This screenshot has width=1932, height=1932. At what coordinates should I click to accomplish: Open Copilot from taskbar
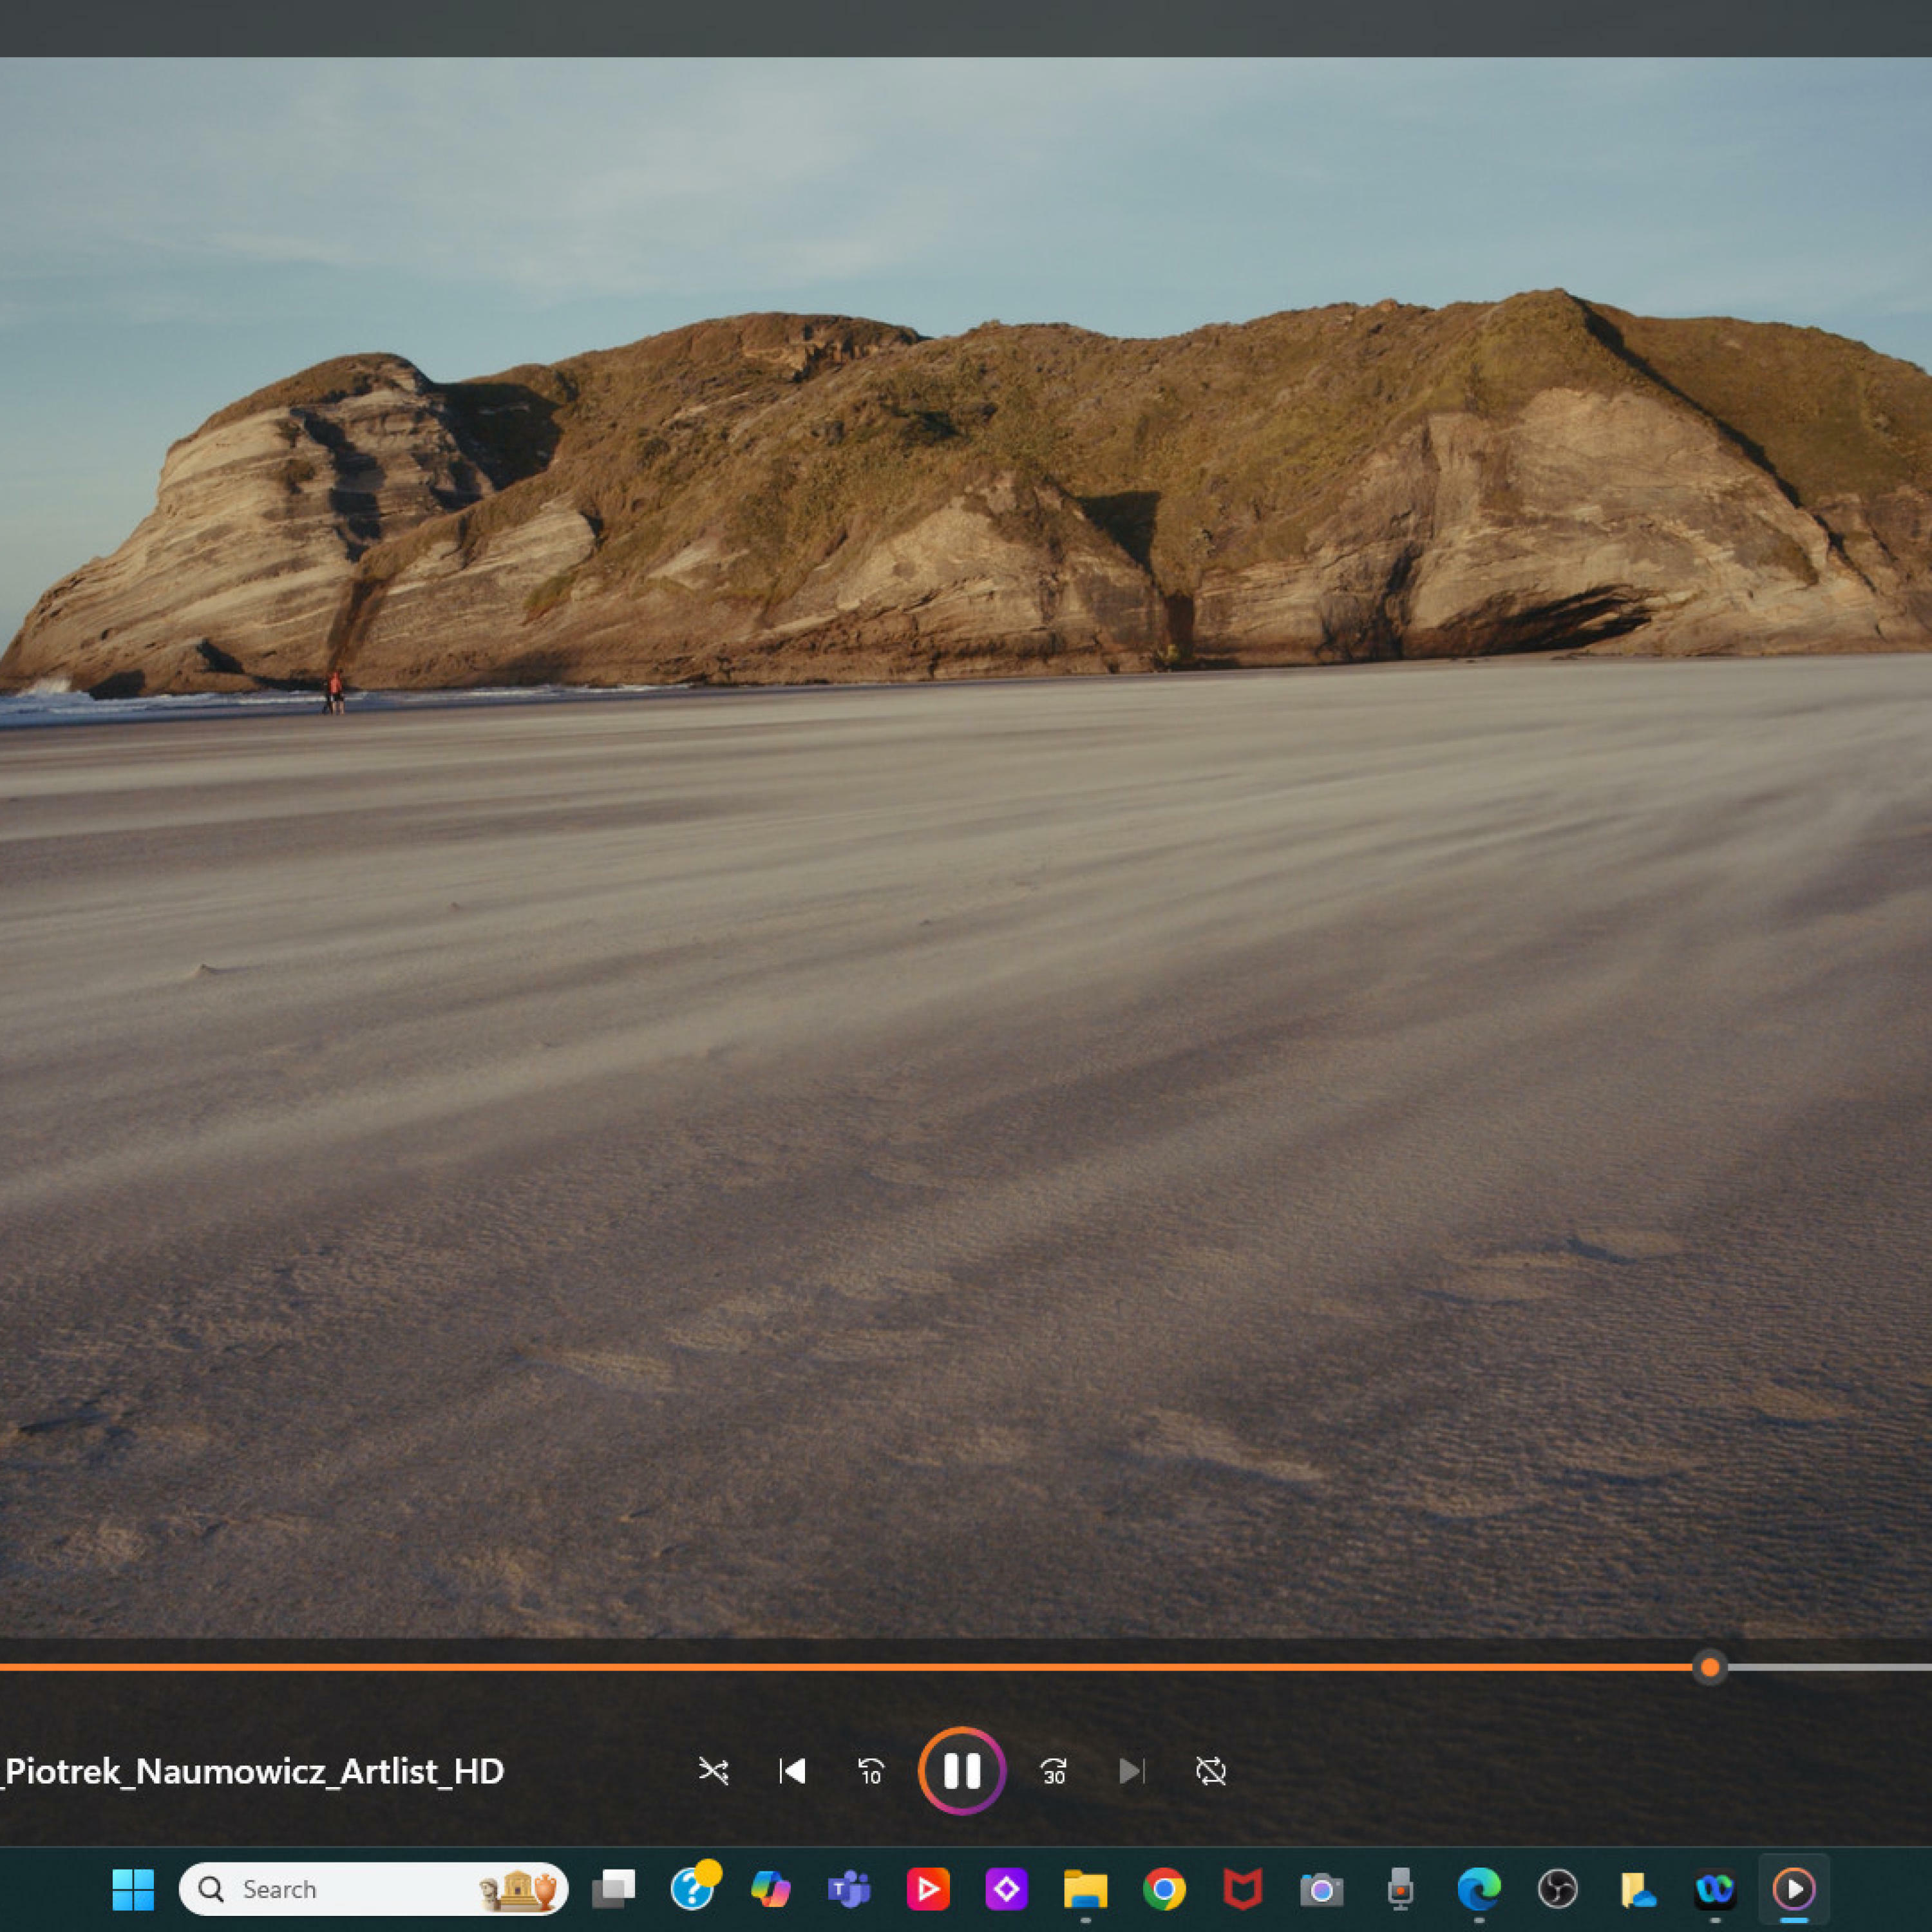[770, 1889]
